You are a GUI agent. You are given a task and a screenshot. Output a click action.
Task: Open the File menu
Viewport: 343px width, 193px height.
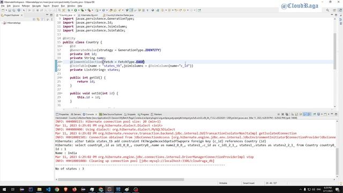[x=3, y=6]
